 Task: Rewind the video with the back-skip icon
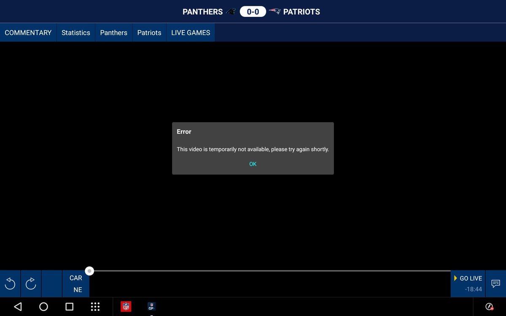tap(10, 284)
